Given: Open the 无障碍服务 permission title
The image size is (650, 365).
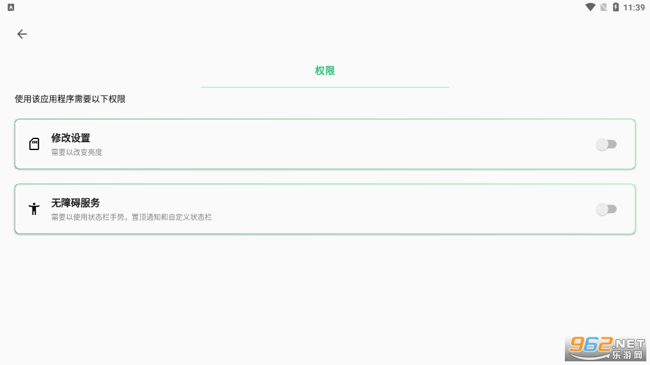Looking at the screenshot, I should pos(75,203).
